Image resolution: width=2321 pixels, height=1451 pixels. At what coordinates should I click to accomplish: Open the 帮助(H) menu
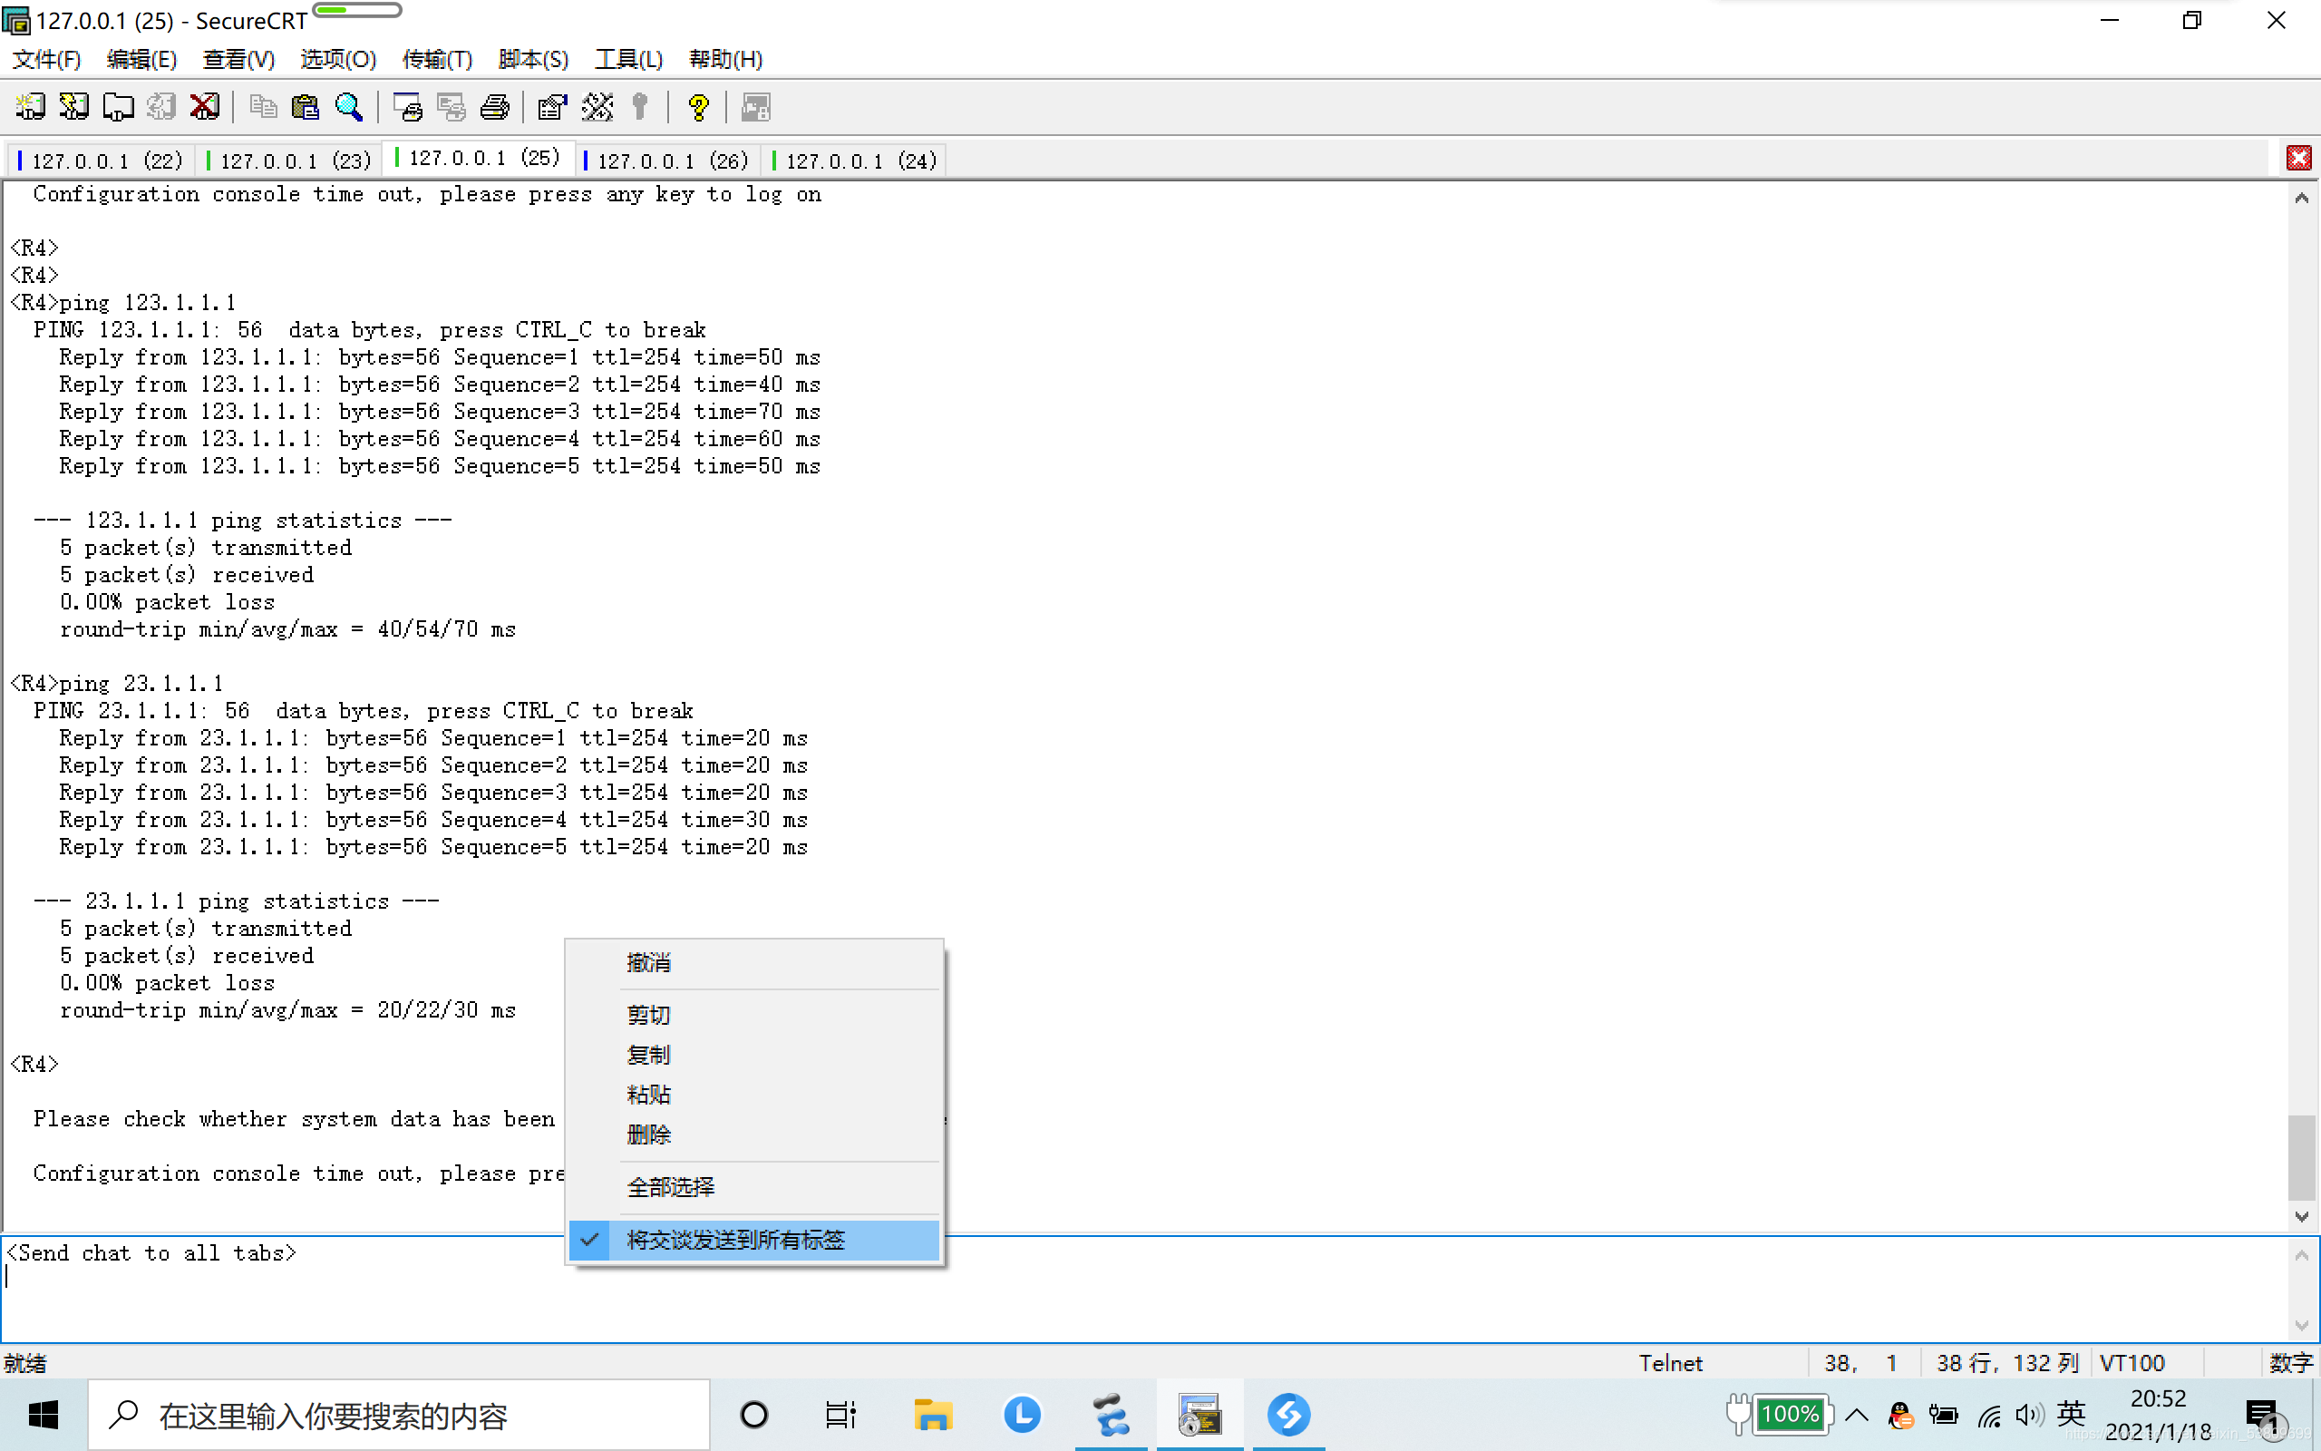[x=726, y=60]
